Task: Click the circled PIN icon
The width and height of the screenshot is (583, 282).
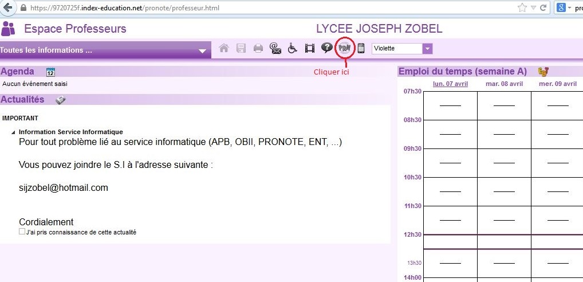Action: [x=344, y=48]
